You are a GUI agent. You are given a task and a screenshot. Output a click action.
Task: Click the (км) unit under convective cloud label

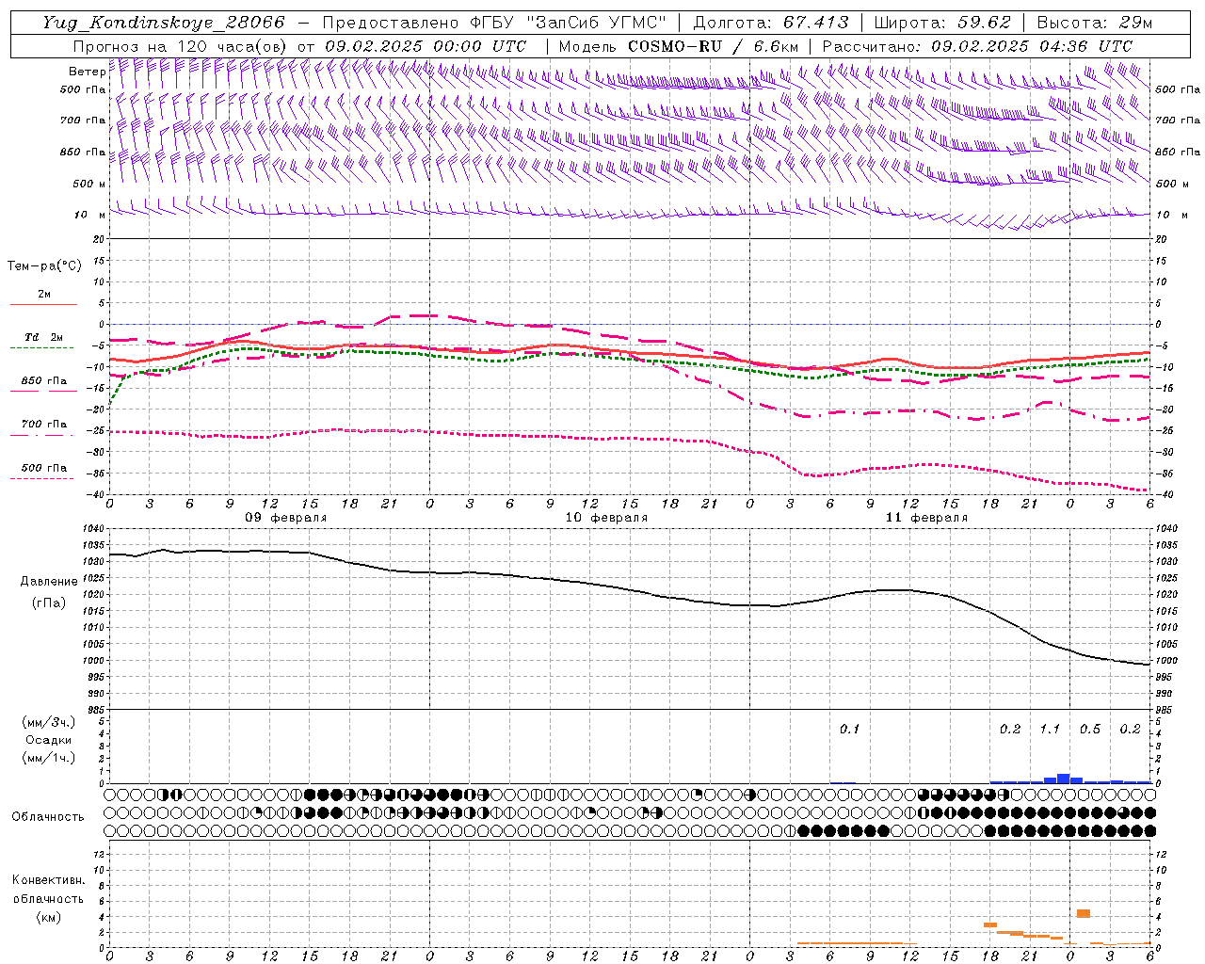[48, 917]
